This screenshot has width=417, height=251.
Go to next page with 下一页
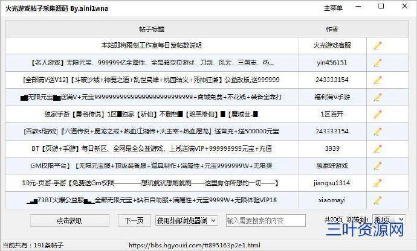click(x=134, y=220)
